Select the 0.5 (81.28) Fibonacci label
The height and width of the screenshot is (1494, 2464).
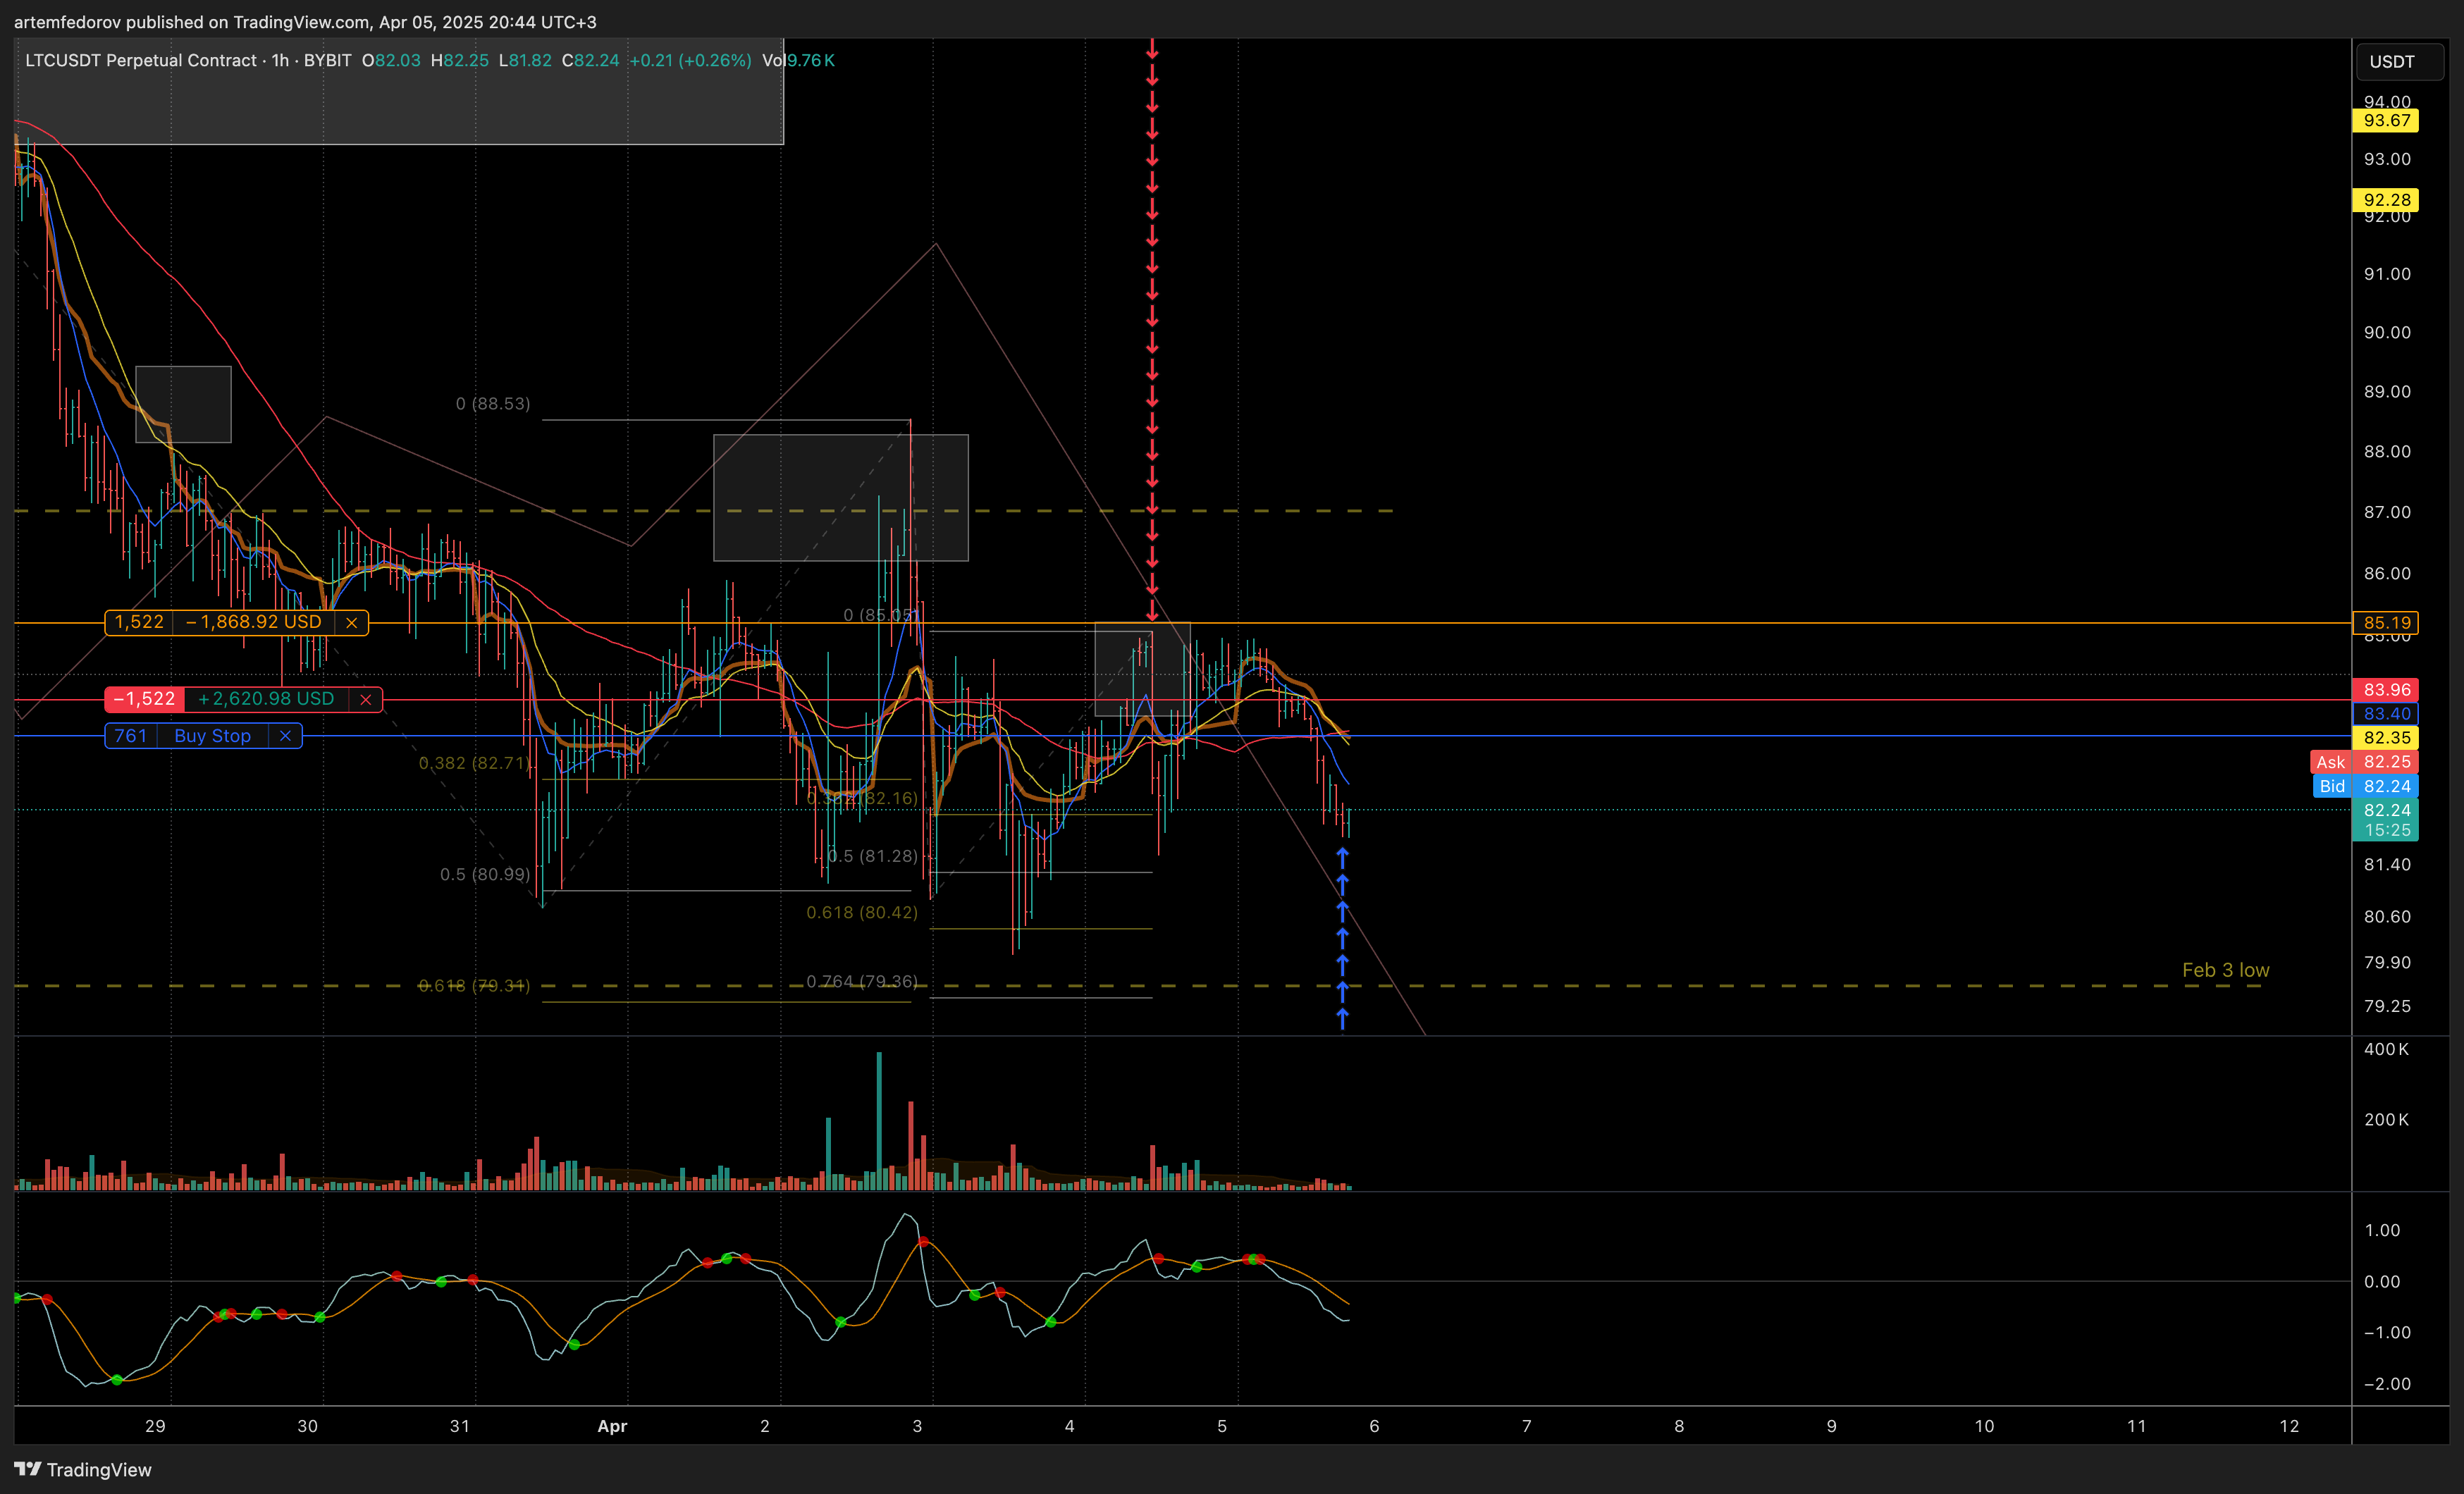(872, 856)
